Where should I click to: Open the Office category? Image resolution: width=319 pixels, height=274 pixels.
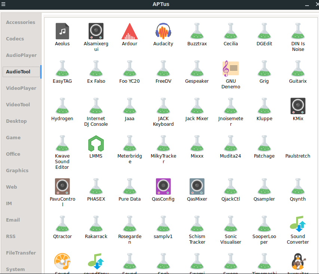13,154
